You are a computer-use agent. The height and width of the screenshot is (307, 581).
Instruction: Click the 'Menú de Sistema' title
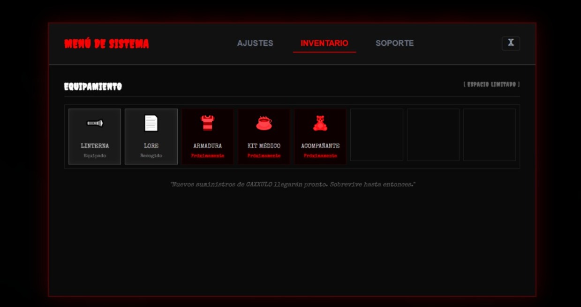106,44
